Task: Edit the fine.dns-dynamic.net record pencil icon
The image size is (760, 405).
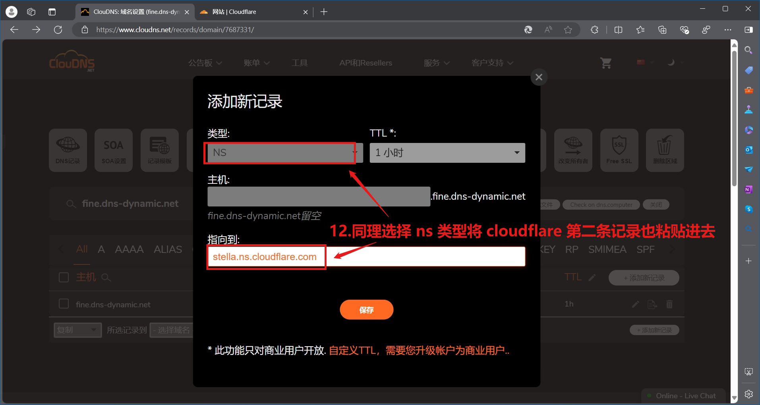Action: click(x=636, y=304)
